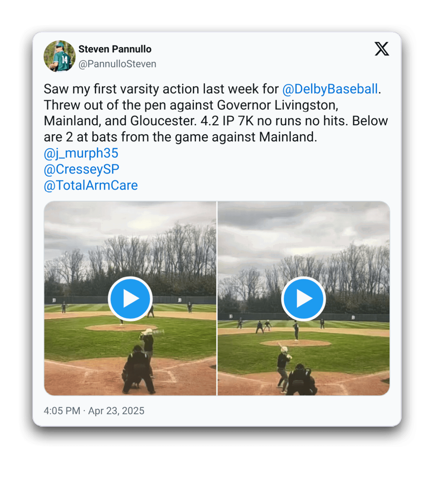
Task: Open the @TotalArmCare mention
Action: 91,185
